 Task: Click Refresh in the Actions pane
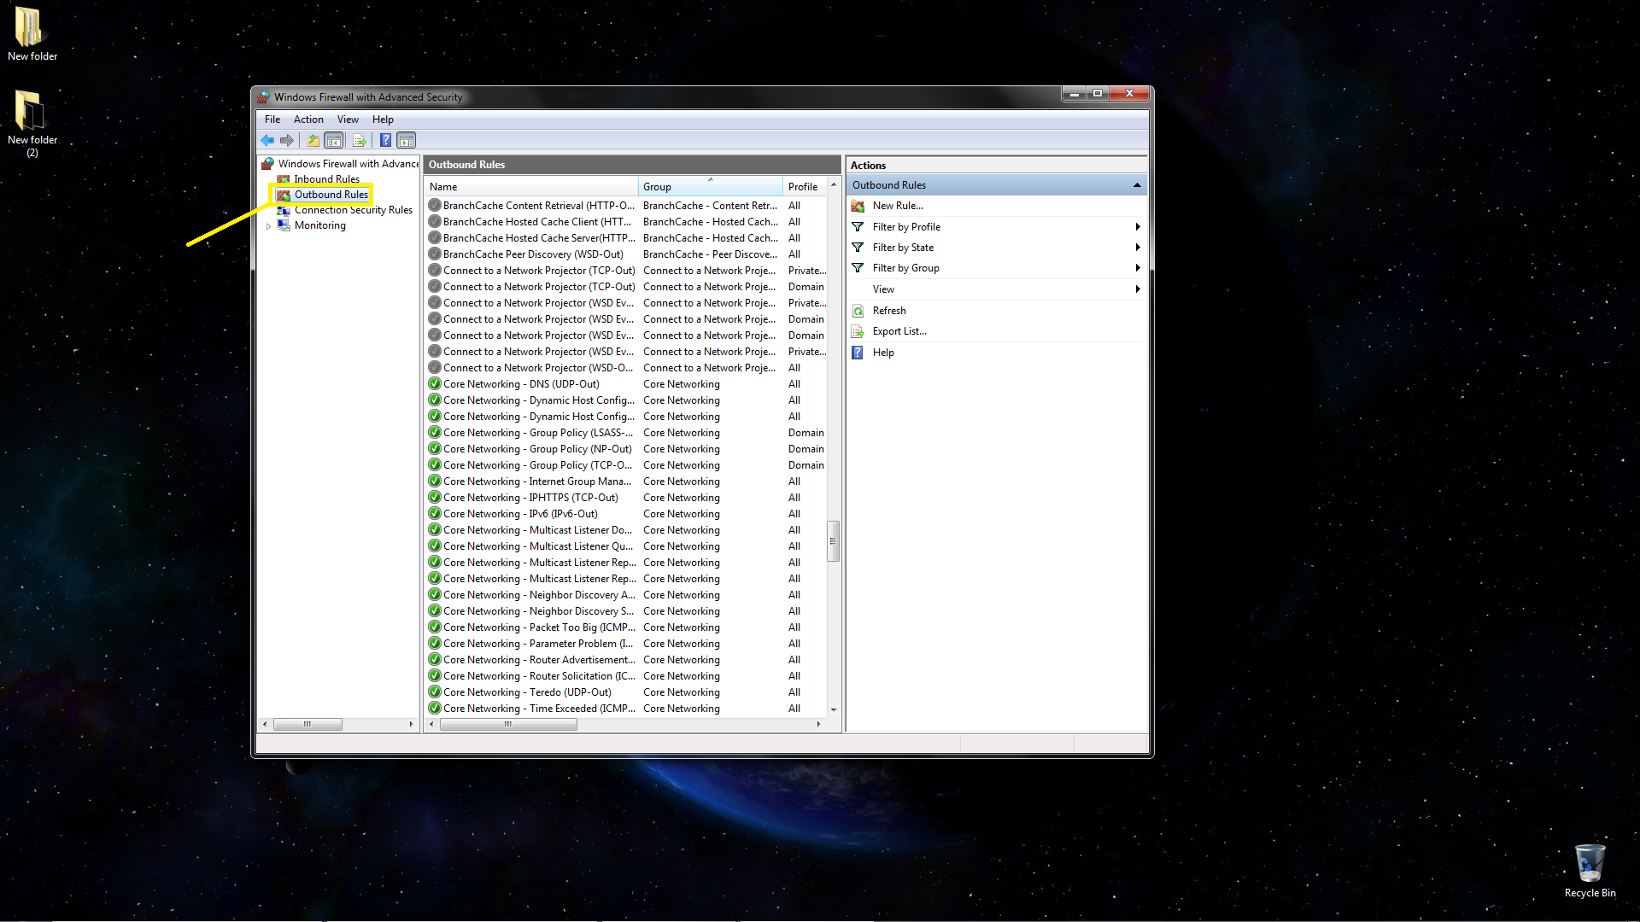(x=889, y=311)
